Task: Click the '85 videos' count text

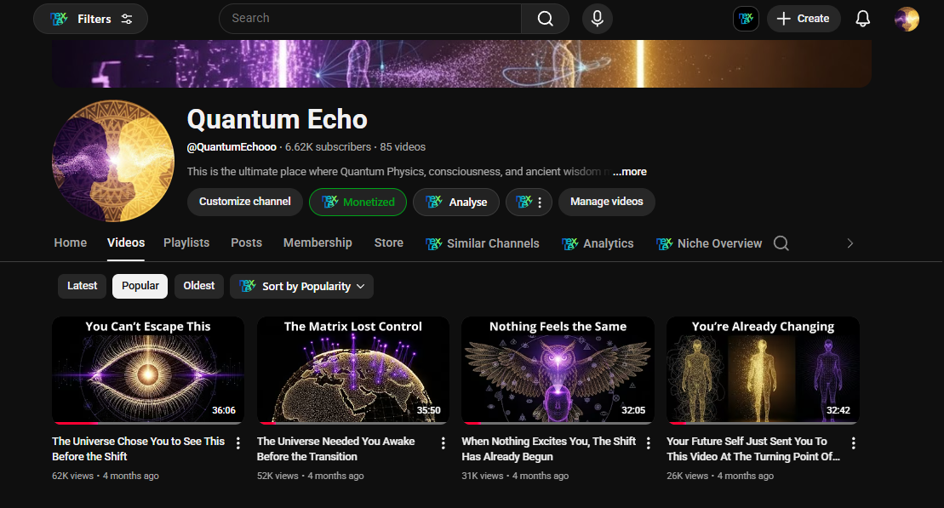Action: [x=403, y=147]
